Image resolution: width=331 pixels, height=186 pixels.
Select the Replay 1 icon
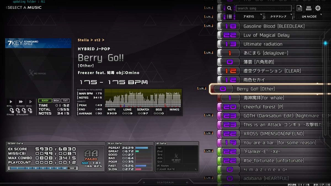pyautogui.click(x=12, y=111)
